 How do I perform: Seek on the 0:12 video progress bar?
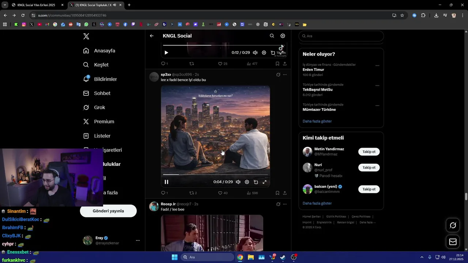(x=224, y=45)
